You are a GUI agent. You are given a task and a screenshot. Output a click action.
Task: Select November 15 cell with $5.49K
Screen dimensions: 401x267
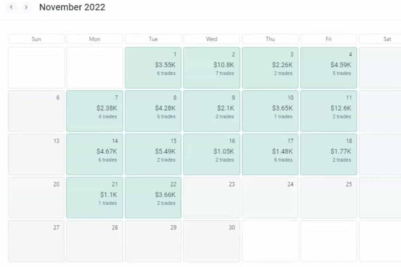[153, 154]
